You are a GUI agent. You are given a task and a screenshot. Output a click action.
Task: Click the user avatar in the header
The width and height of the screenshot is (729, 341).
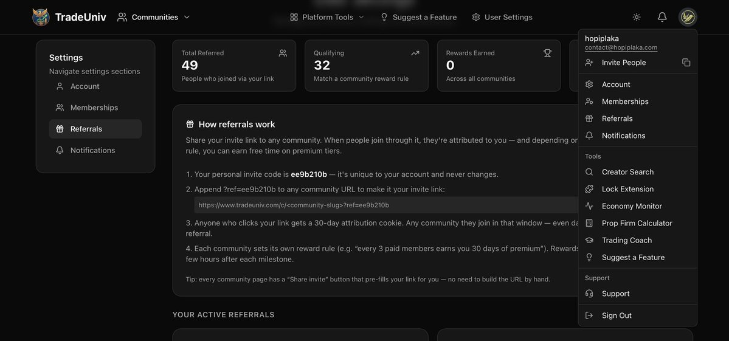(x=687, y=17)
